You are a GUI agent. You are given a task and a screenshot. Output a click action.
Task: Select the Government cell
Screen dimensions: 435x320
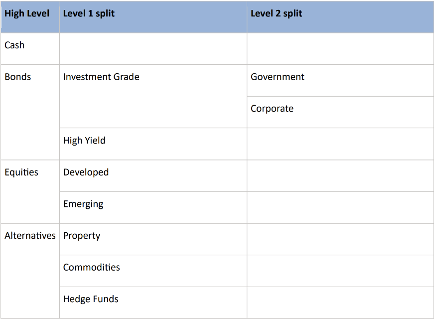(340, 80)
